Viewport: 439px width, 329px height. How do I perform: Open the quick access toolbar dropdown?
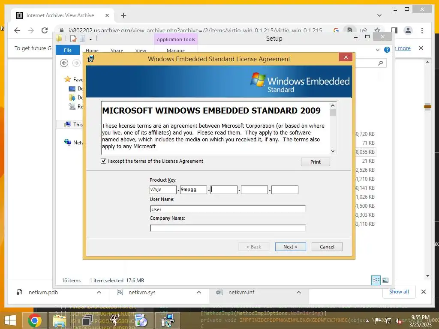(91, 39)
